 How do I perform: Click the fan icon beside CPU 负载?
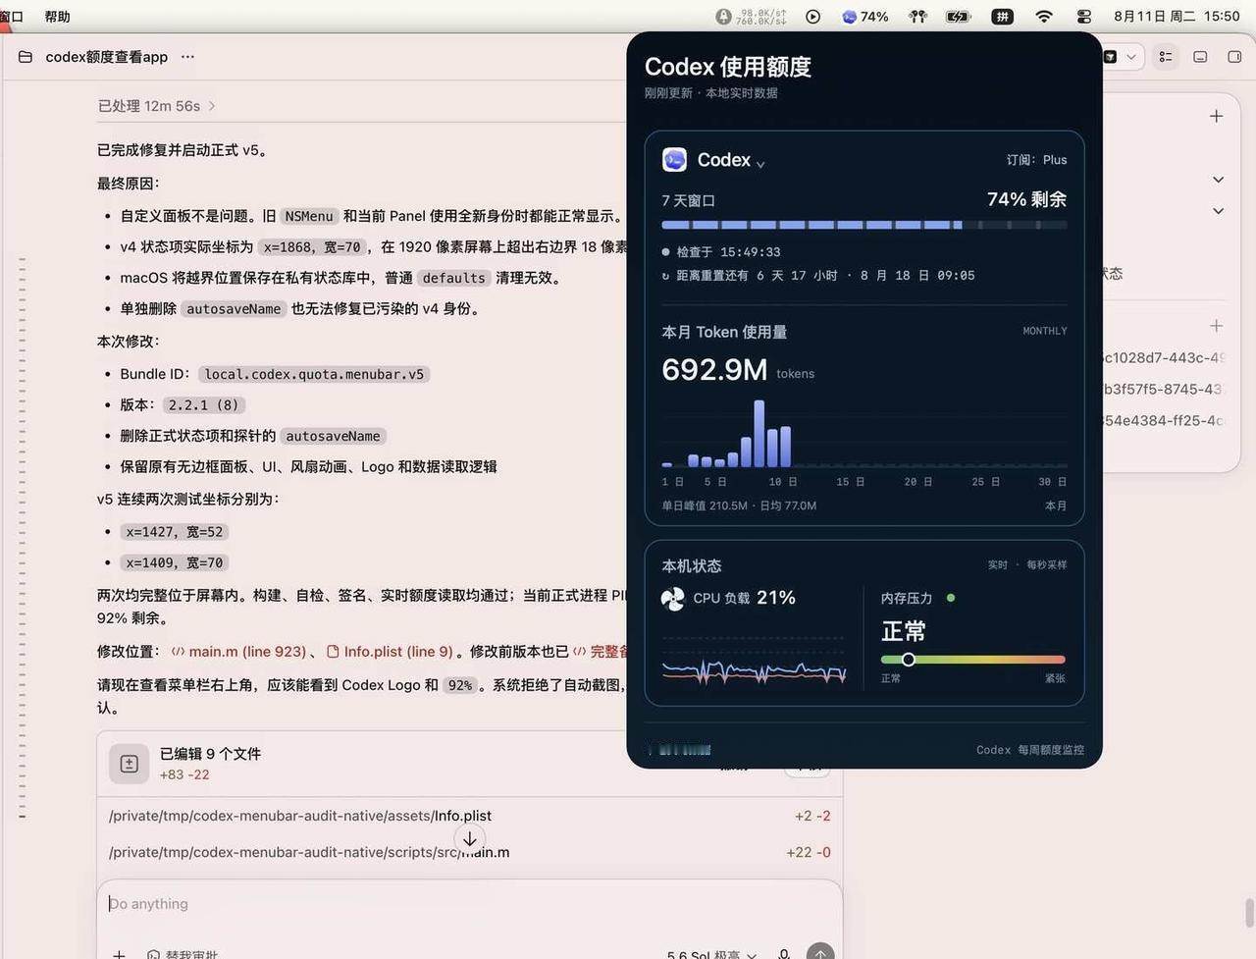tap(673, 598)
